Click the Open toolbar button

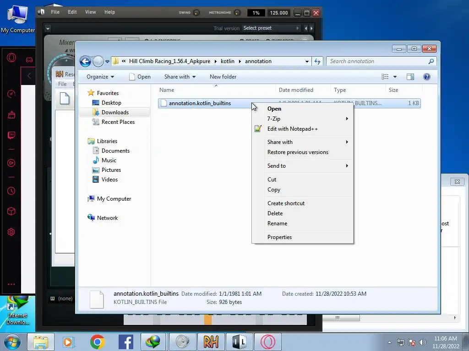point(140,77)
